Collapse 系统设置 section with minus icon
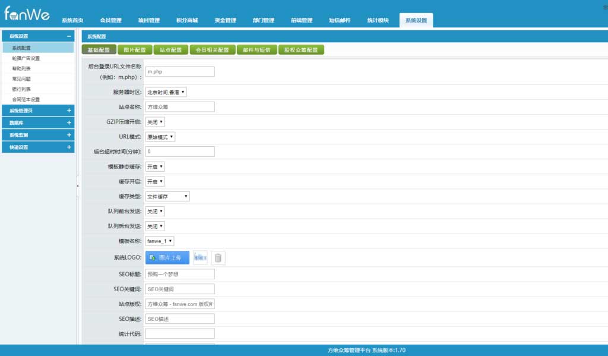 [69, 36]
